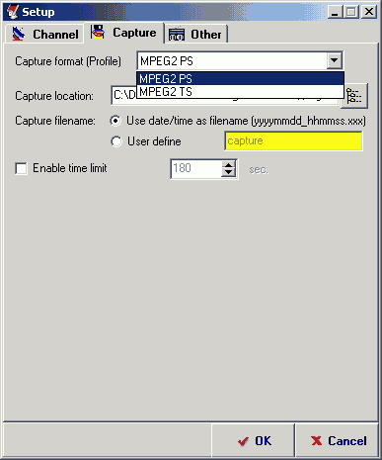Click the red X on Cancel

coord(316,440)
